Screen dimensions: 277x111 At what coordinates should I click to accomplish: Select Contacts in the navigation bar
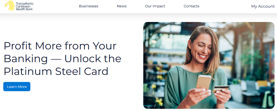(x=191, y=6)
